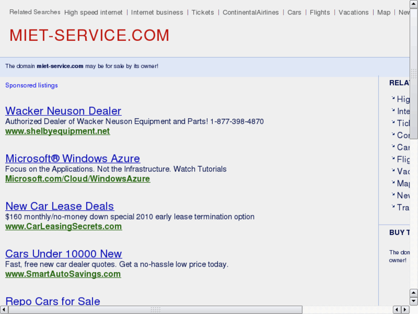418x314 pixels.
Task: Click the 'Authorized Dealer of Wacker Neuson' description
Action: coord(135,122)
